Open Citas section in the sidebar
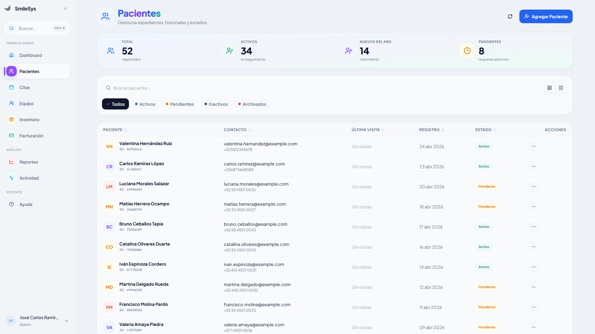 37,87
